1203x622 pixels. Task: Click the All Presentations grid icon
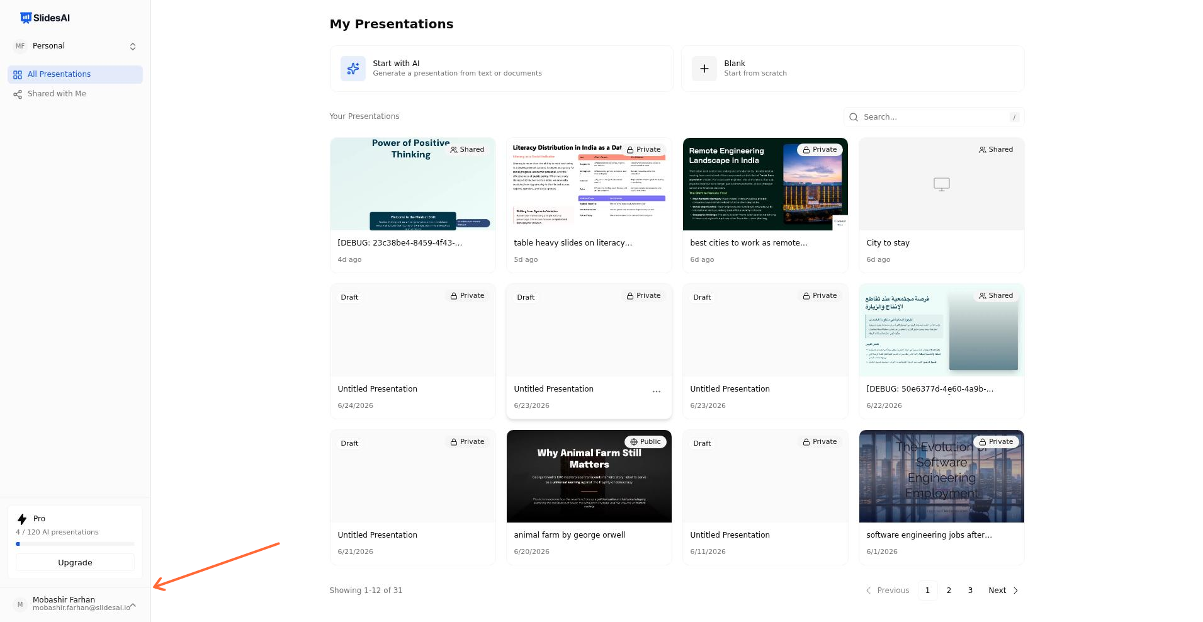[18, 74]
